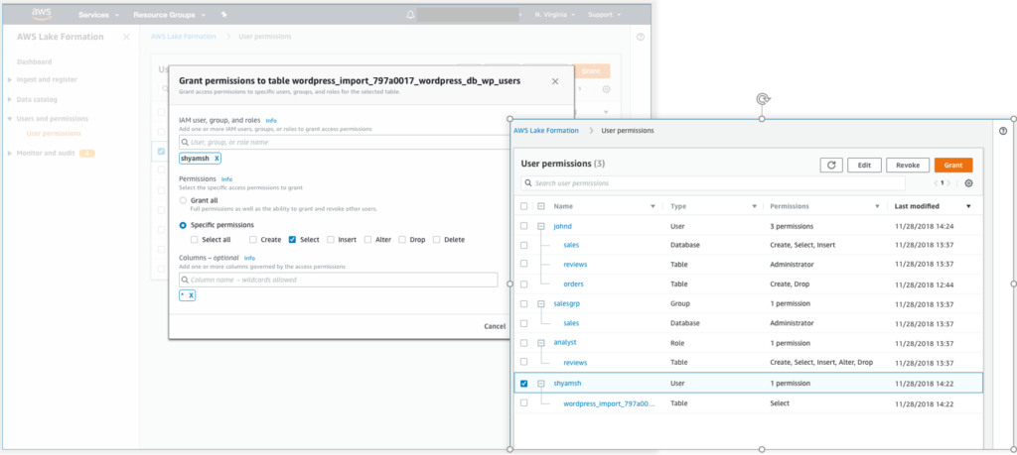Click the Edit button

[864, 165]
